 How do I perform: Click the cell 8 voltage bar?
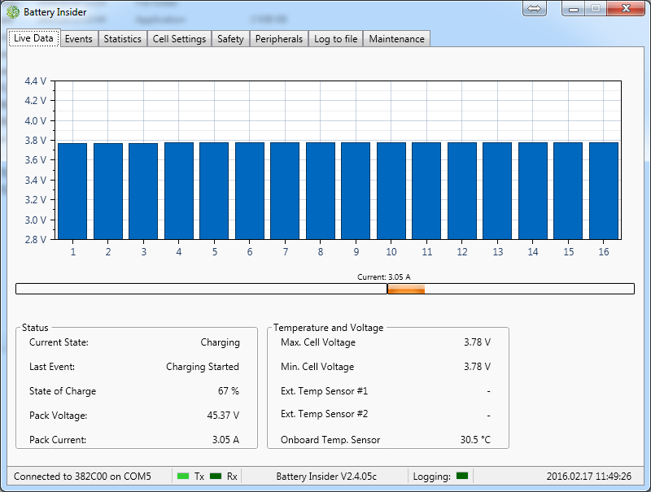click(320, 191)
